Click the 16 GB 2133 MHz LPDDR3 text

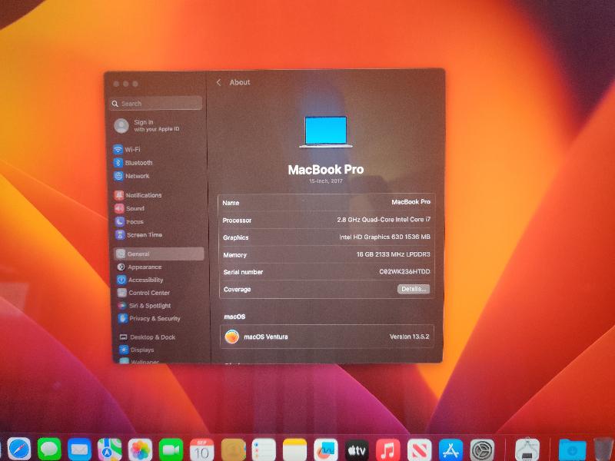click(x=393, y=254)
